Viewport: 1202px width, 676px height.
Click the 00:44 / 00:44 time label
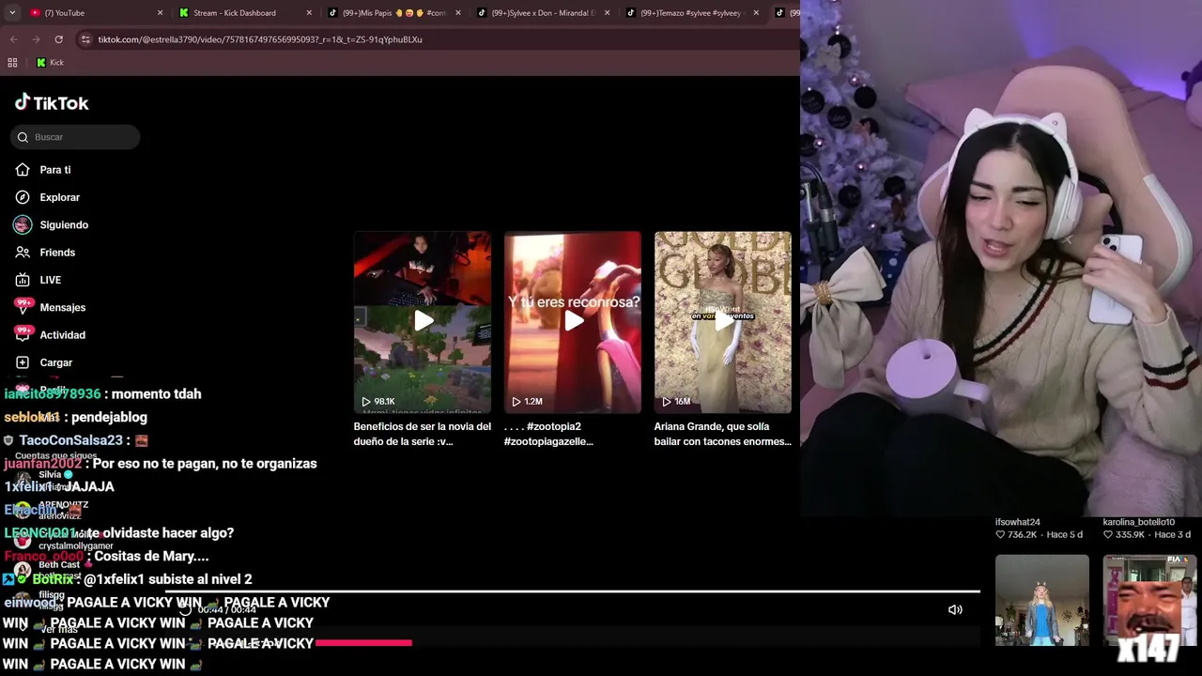(227, 610)
